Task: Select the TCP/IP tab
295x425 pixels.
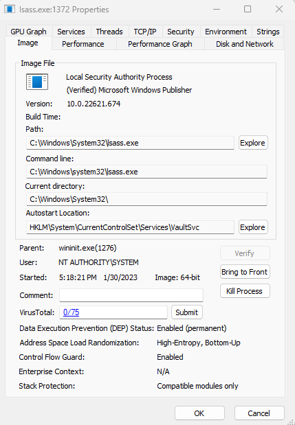Action: [145, 32]
